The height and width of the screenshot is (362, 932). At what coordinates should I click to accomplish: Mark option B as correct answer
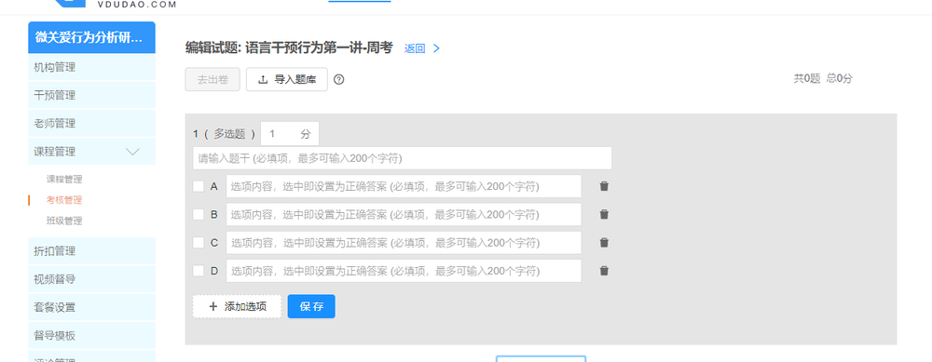tap(199, 214)
